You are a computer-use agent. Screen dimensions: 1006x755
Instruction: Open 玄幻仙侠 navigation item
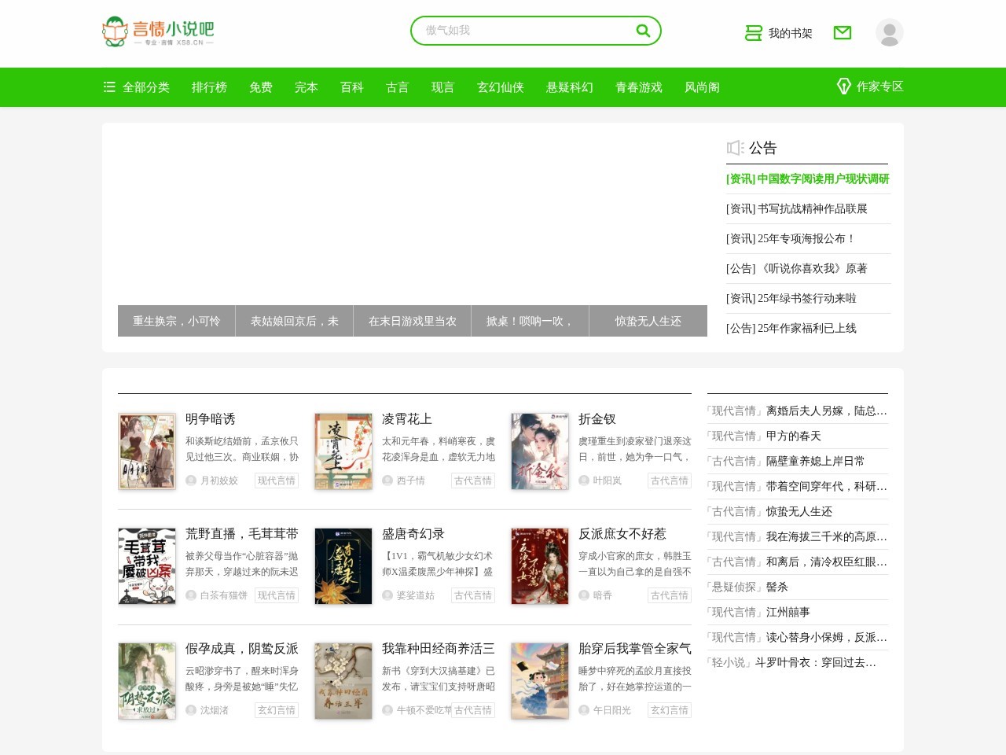point(501,87)
